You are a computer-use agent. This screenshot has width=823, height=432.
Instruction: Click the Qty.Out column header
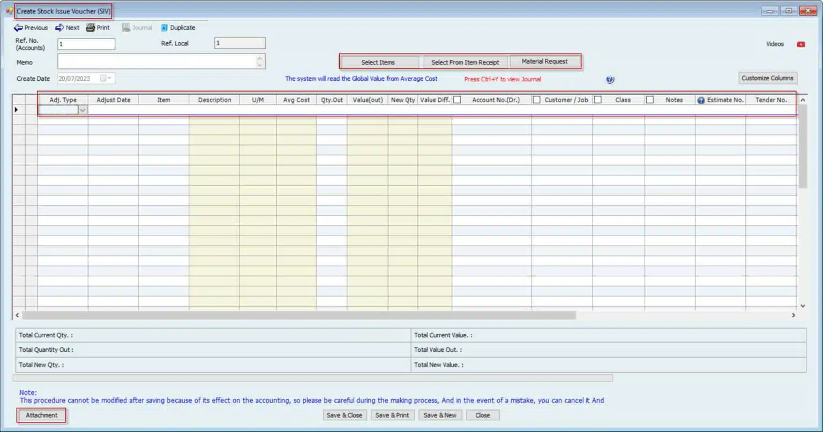pos(332,100)
